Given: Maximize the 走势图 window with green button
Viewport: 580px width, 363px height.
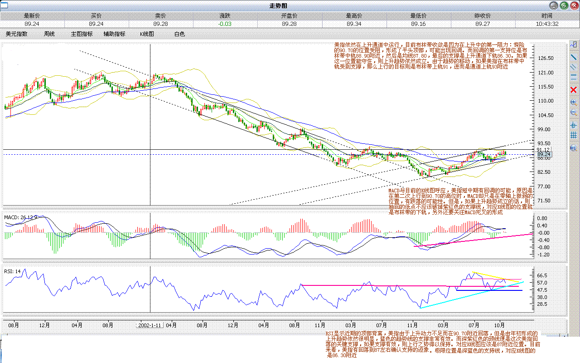Looking at the screenshot, I should pos(564,6).
